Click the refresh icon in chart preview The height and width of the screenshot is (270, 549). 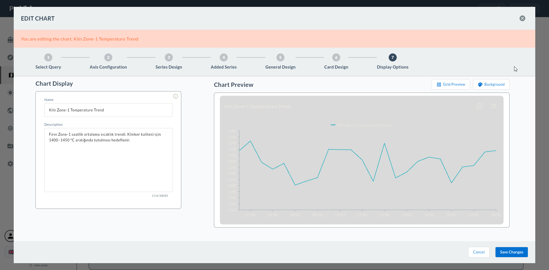pos(493,106)
